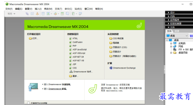Screen dimensions: 193x105
Task: Collapse the 文件 panel group
Action: (x=169, y=27)
